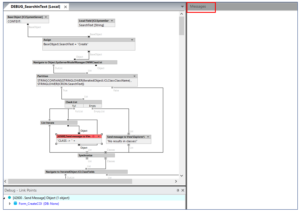300x211 pixels.
Task: Expand the Form_CreateCOI tree item
Action: point(10,204)
